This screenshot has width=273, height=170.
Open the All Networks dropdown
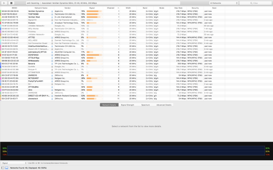point(224,3)
